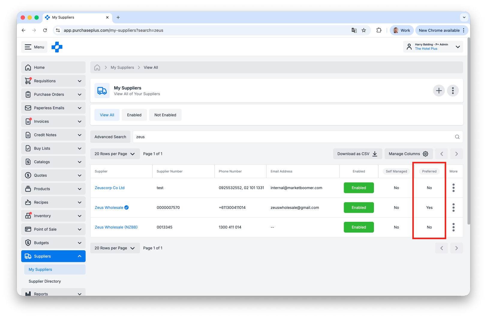Click the PurchasePlus blue cross logo
The width and height of the screenshot is (487, 318).
click(x=57, y=47)
